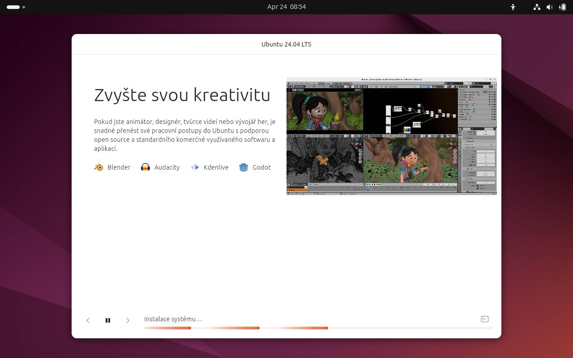
Task: Click the Blender logo icon
Action: pyautogui.click(x=98, y=167)
